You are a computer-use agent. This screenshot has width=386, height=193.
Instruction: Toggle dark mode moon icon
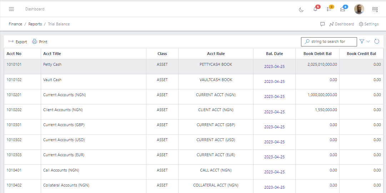coord(301,10)
